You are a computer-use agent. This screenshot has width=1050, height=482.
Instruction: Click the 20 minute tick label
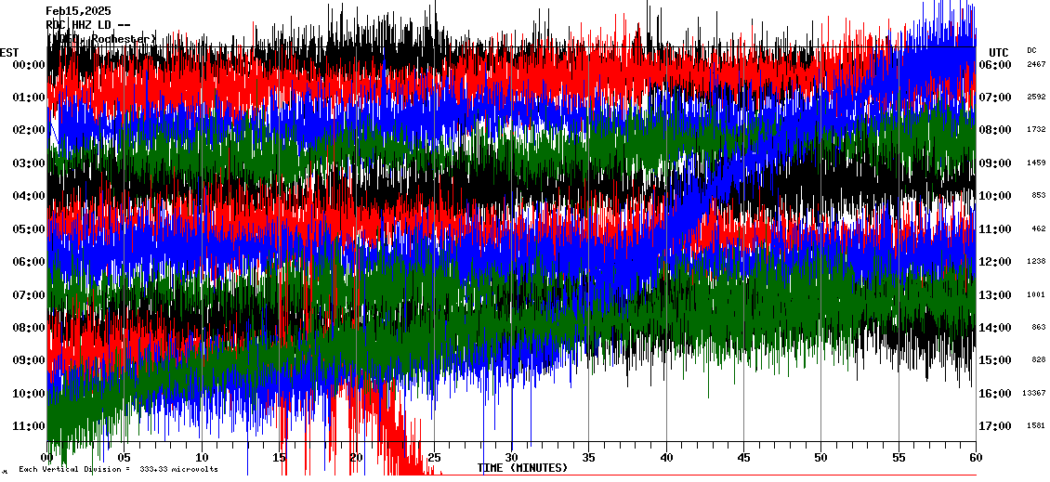point(357,458)
